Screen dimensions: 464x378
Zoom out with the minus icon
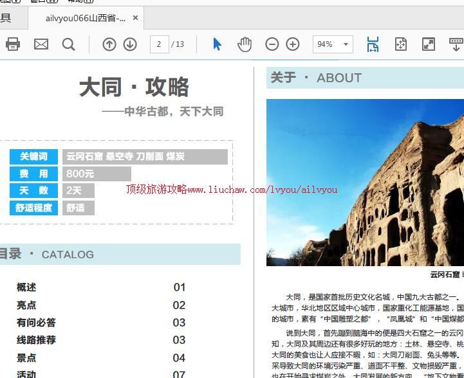(272, 44)
